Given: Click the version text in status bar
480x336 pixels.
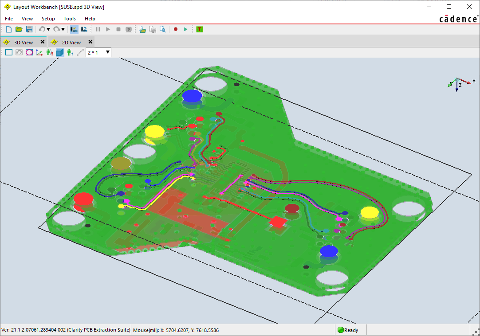Looking at the screenshot, I should [x=66, y=330].
